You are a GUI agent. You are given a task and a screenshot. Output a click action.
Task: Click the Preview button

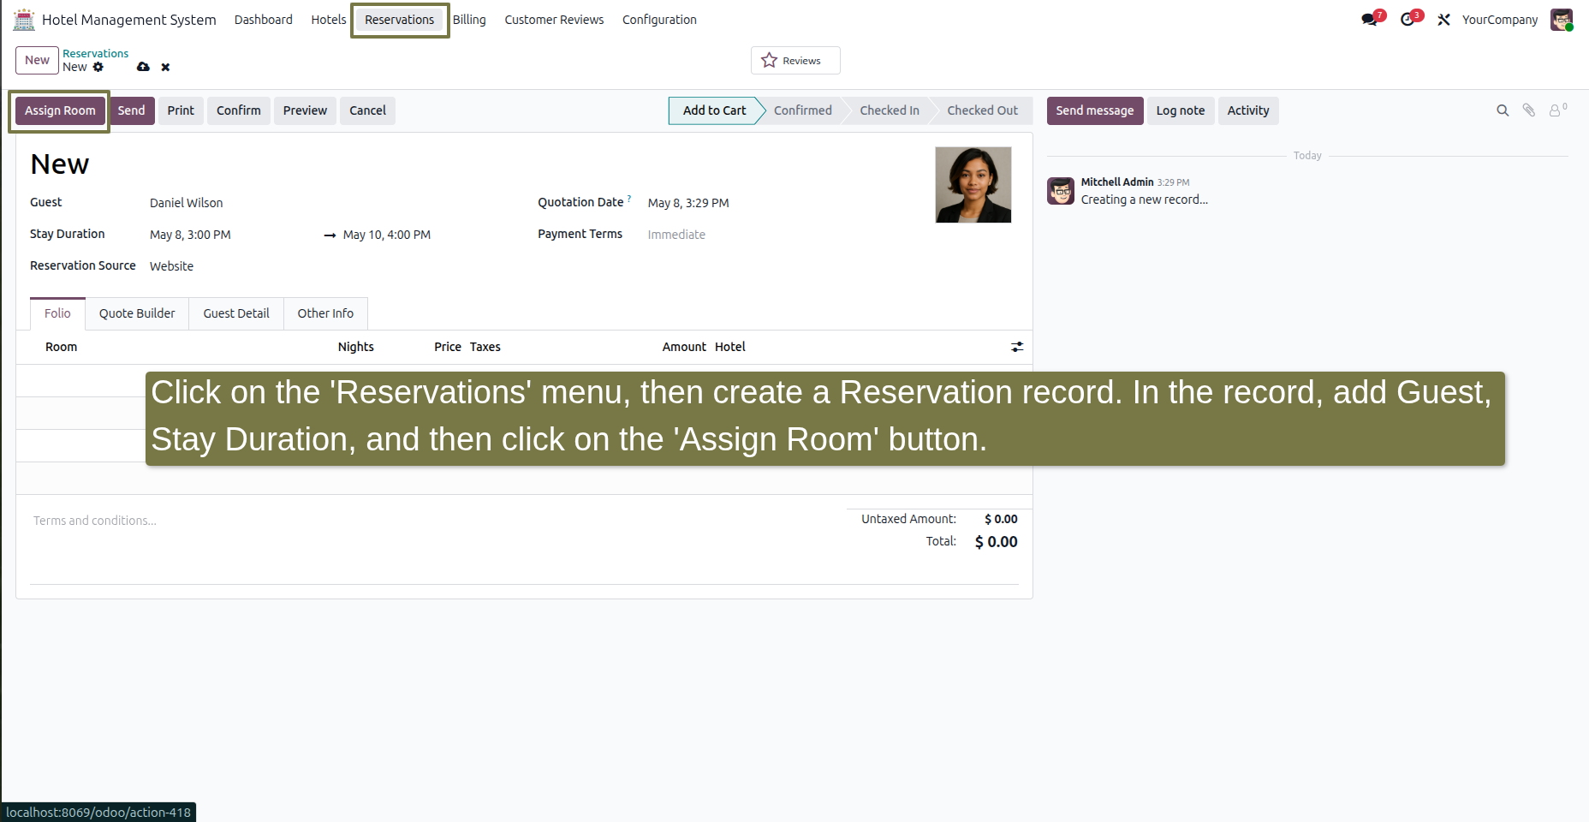(305, 110)
